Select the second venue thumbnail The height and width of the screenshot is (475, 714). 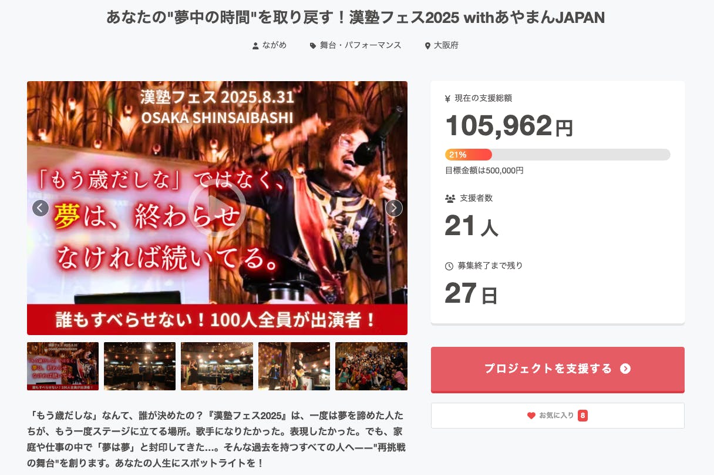tap(140, 366)
